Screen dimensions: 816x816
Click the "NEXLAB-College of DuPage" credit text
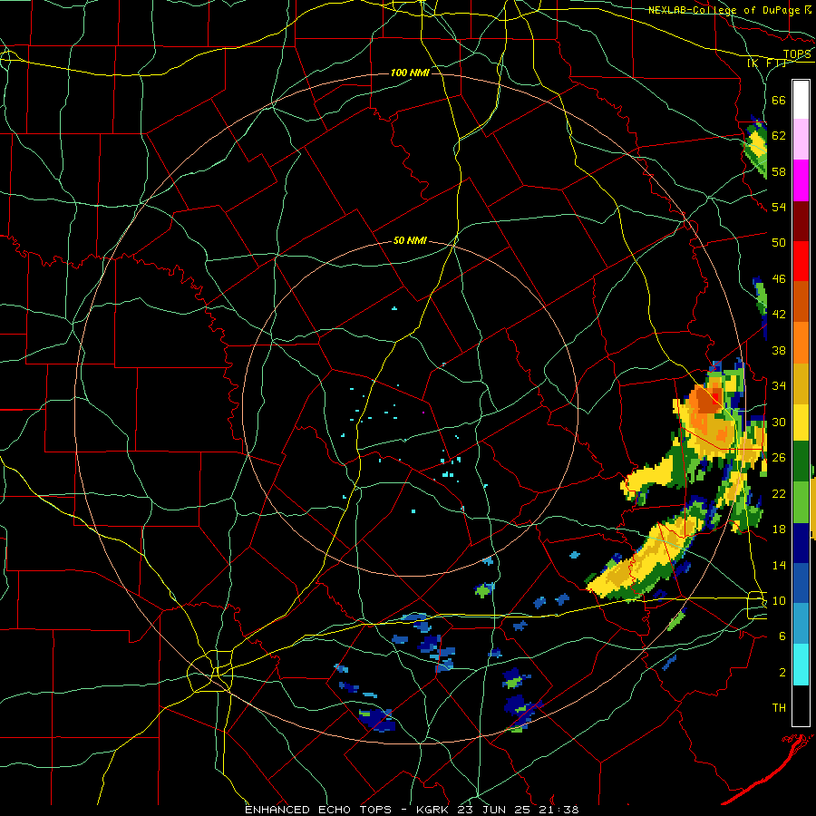(725, 10)
